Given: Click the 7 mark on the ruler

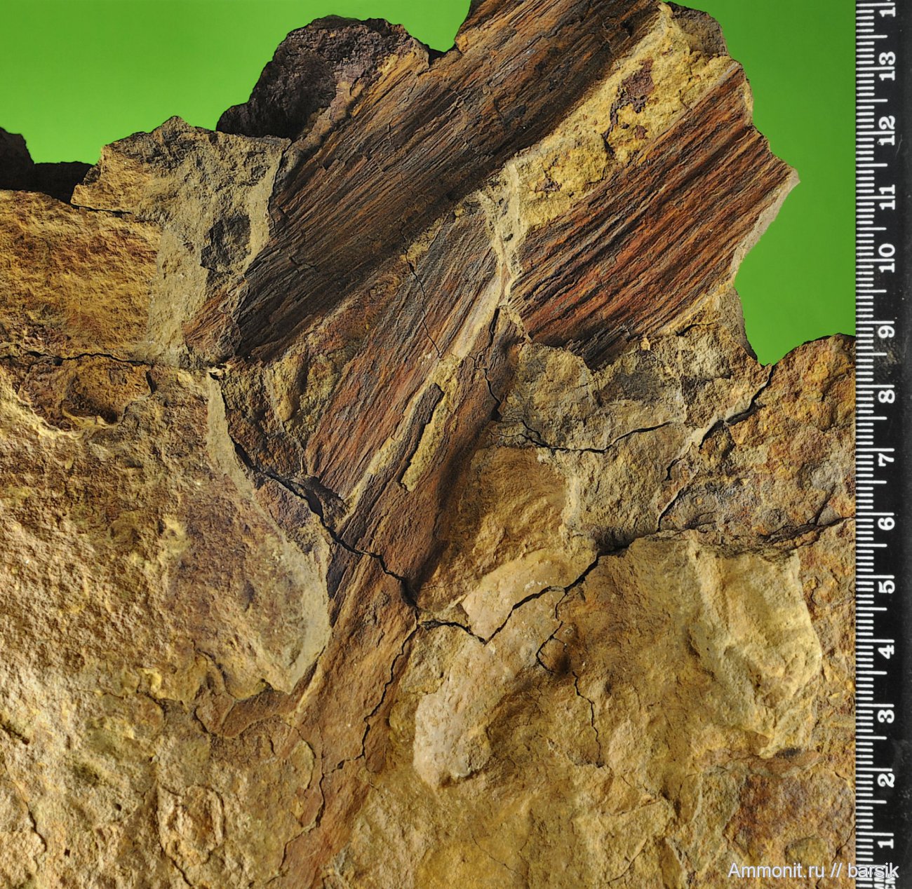Looking at the screenshot, I should click(x=887, y=459).
